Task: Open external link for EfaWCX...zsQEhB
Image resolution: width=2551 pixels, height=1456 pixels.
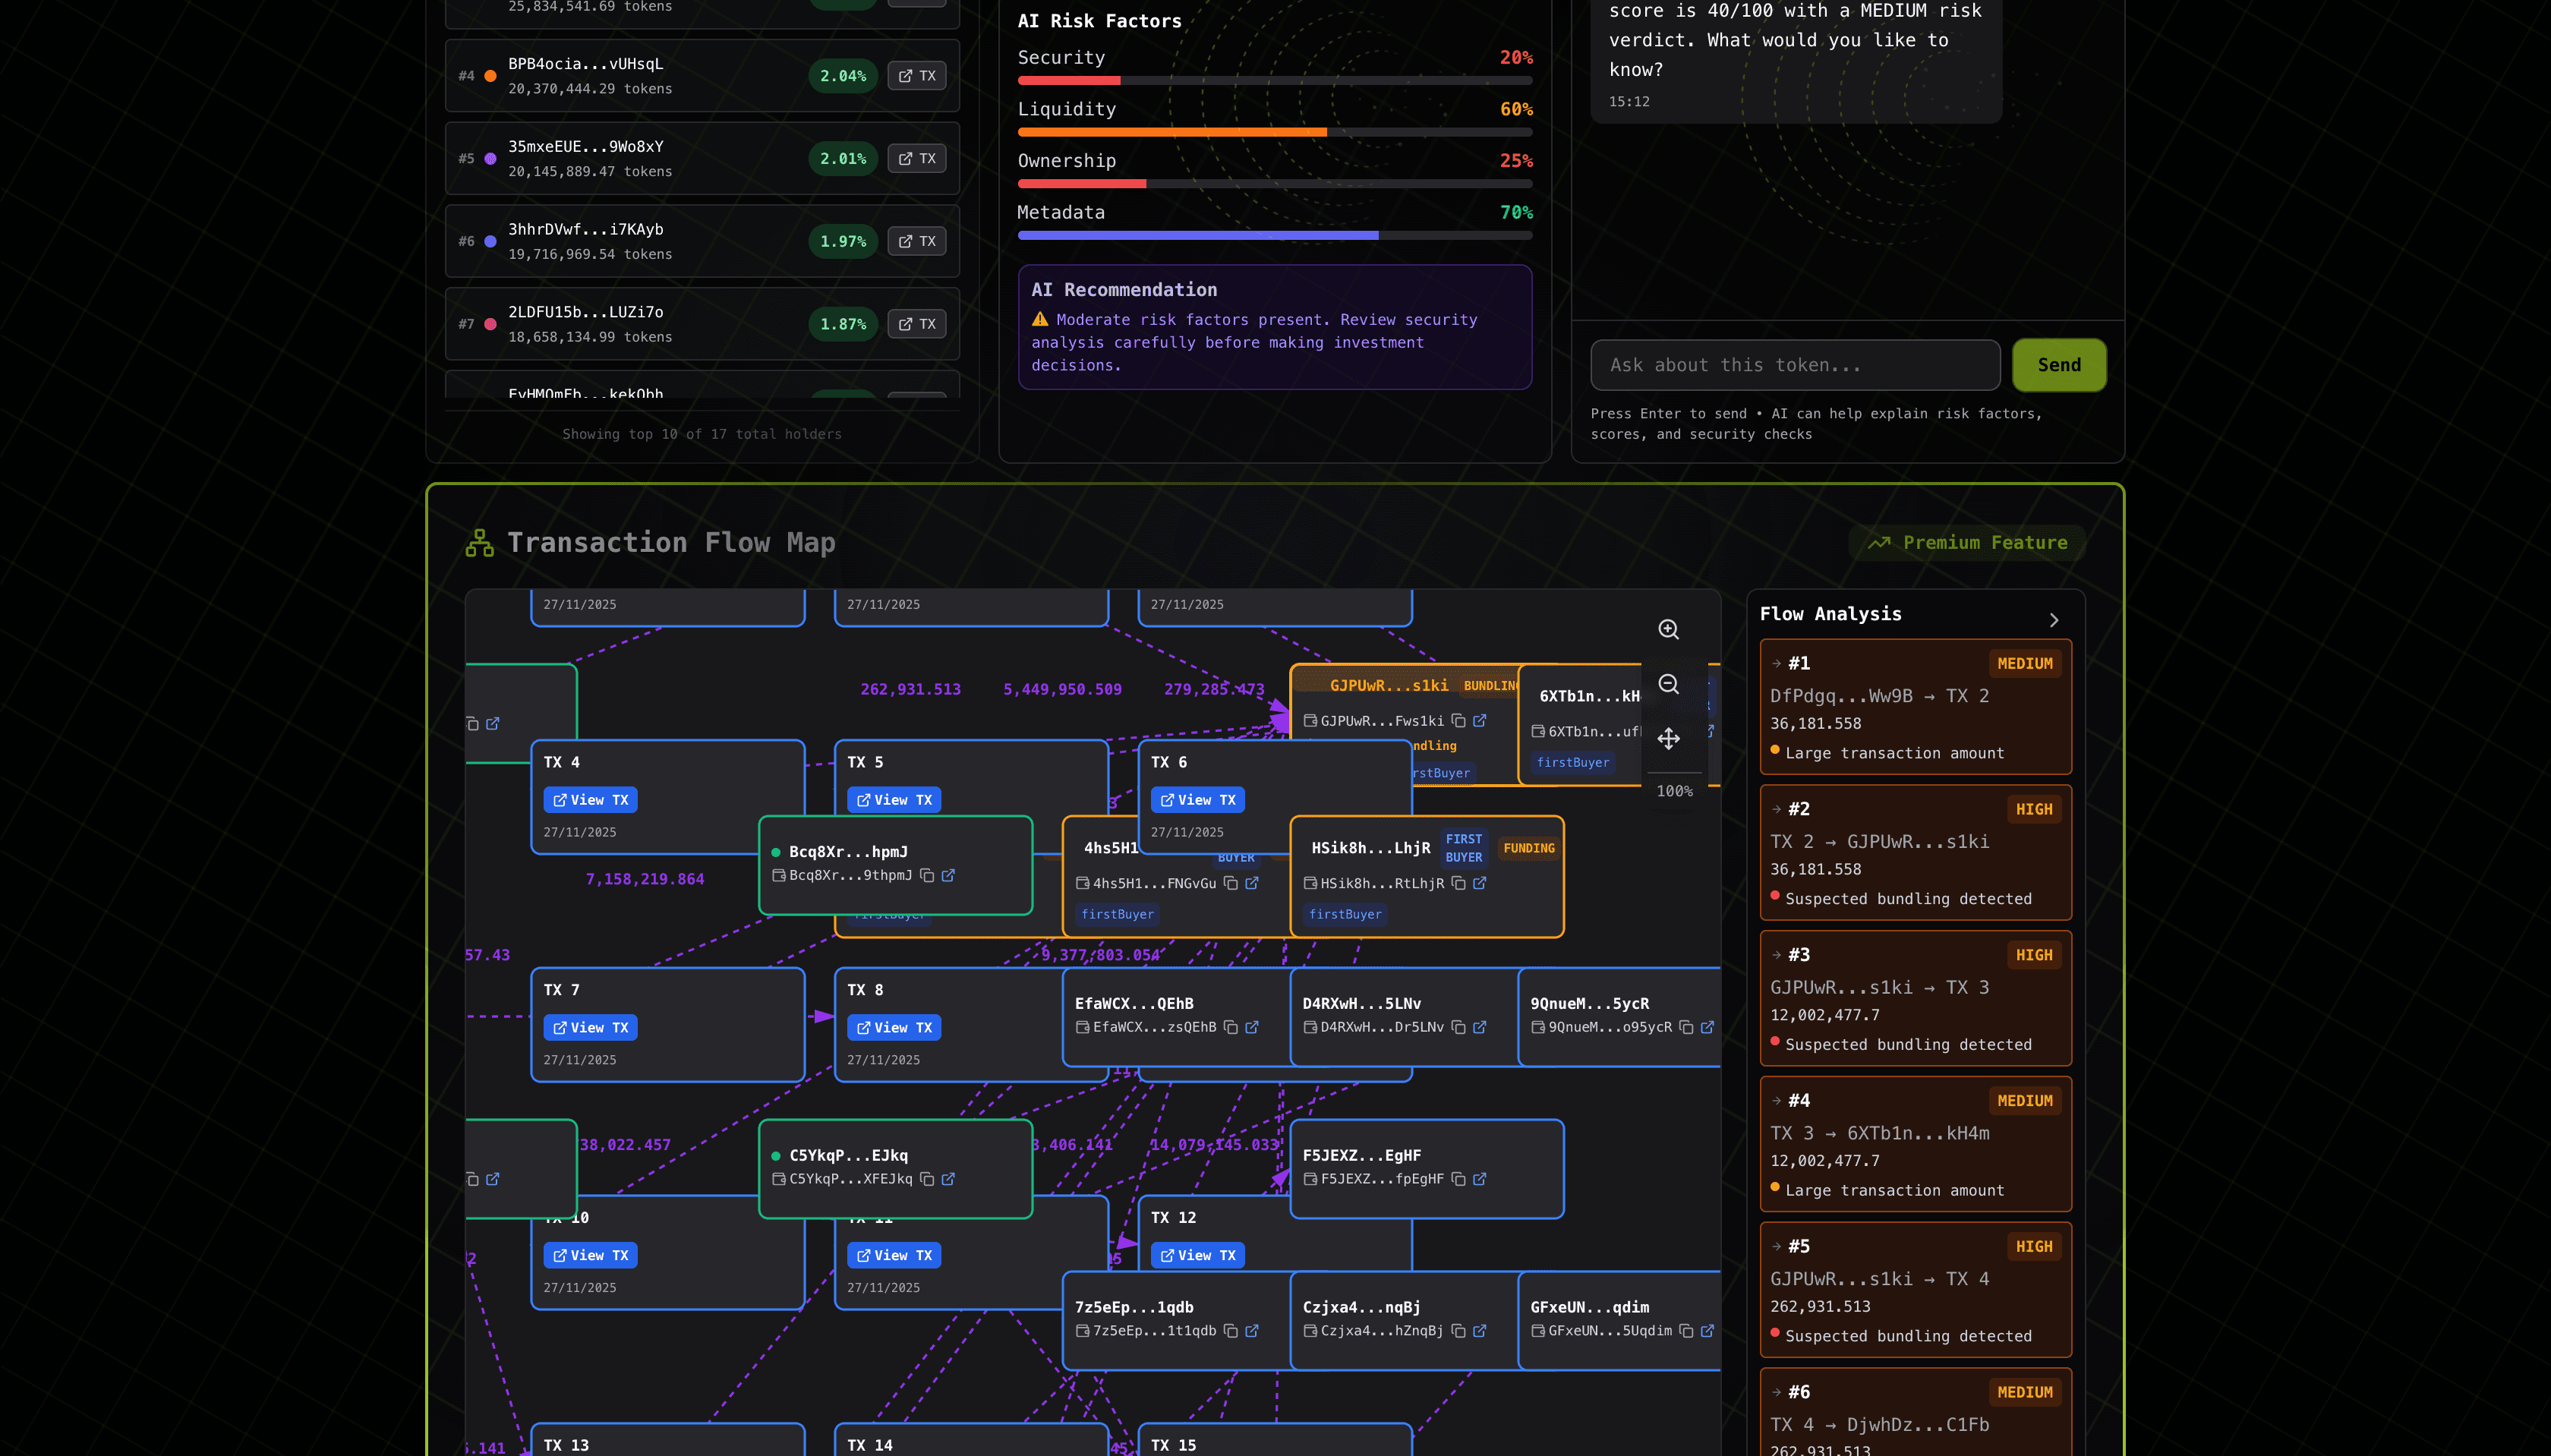Action: click(x=1252, y=1027)
